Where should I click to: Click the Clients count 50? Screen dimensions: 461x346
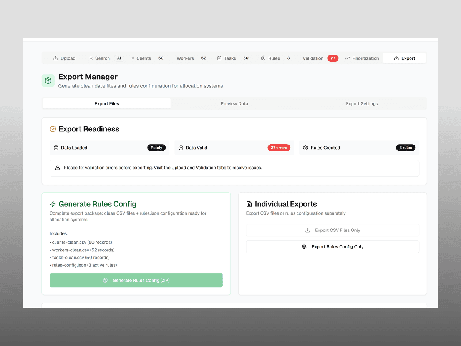click(x=161, y=58)
